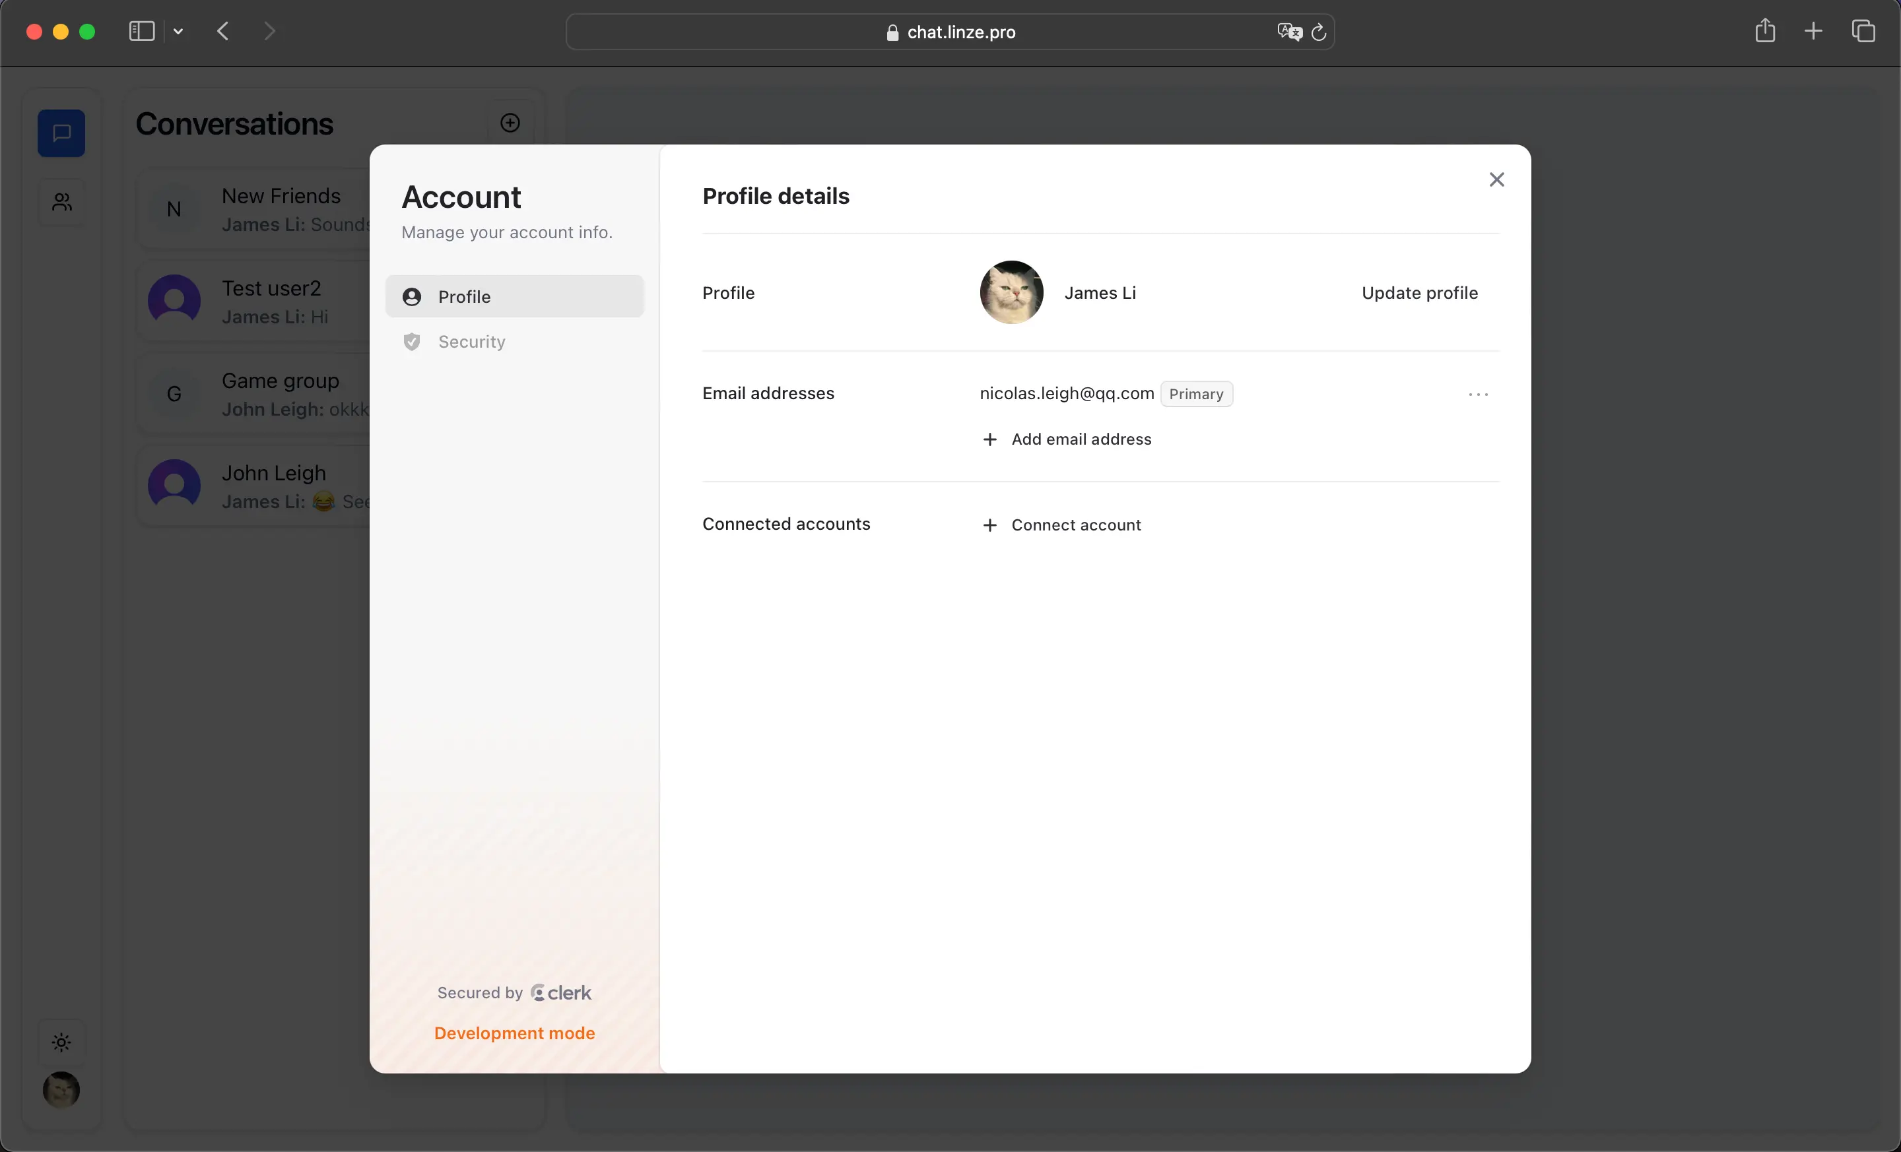Toggle light theme sun icon
Screen dimensions: 1901x1152
click(62, 1042)
